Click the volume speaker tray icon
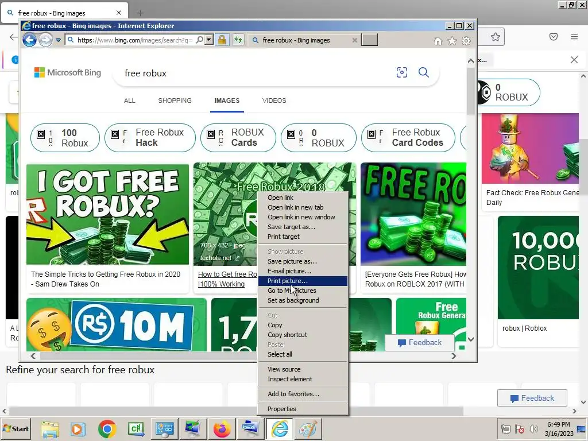 click(532, 428)
